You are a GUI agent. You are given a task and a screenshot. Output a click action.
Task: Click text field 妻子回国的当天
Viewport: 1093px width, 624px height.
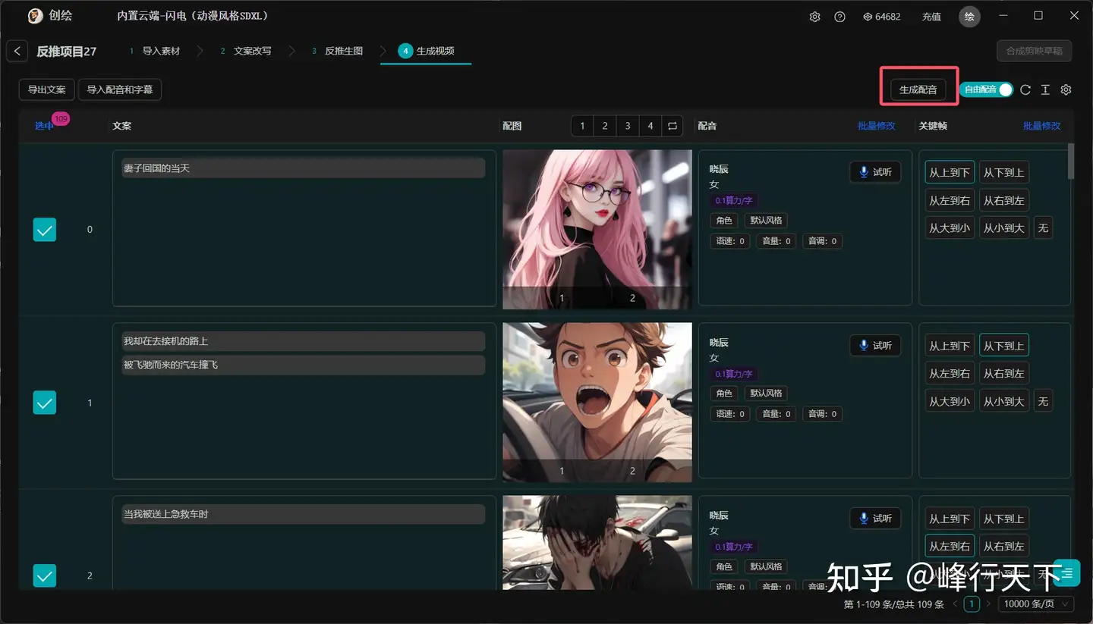pos(304,168)
